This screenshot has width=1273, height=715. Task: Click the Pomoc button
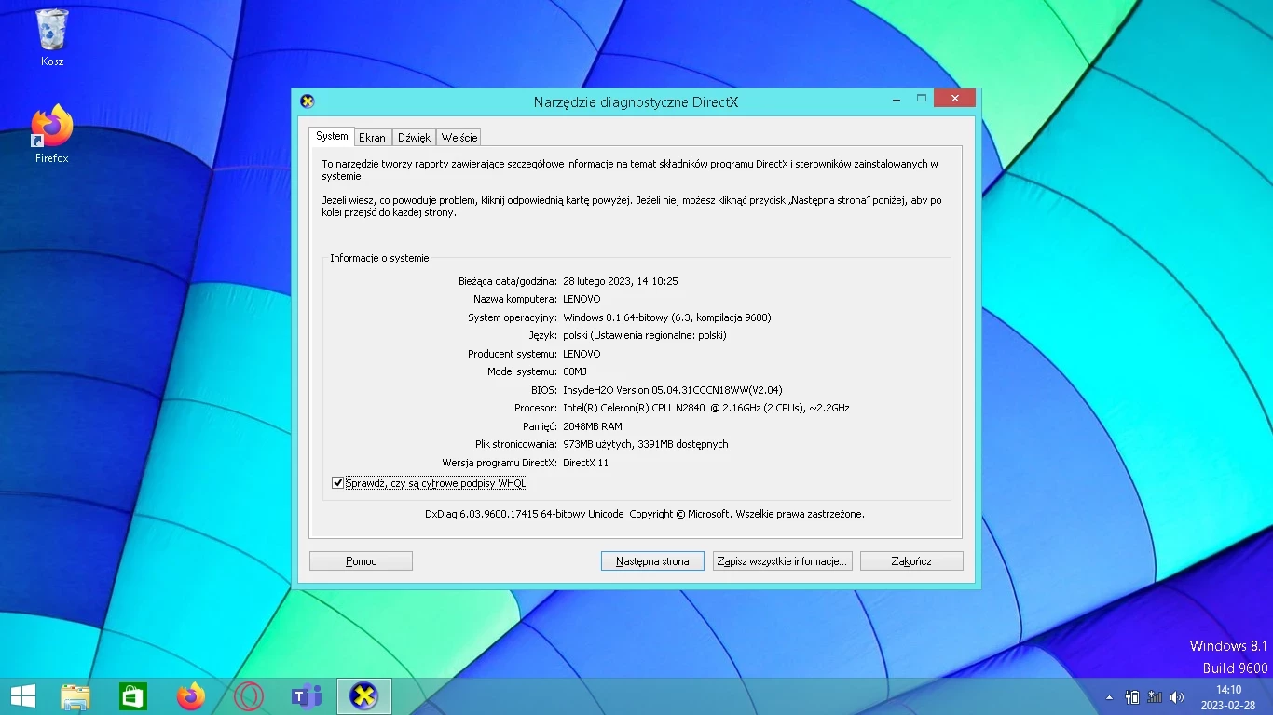(361, 561)
